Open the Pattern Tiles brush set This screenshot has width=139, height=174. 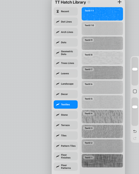coord(66,146)
